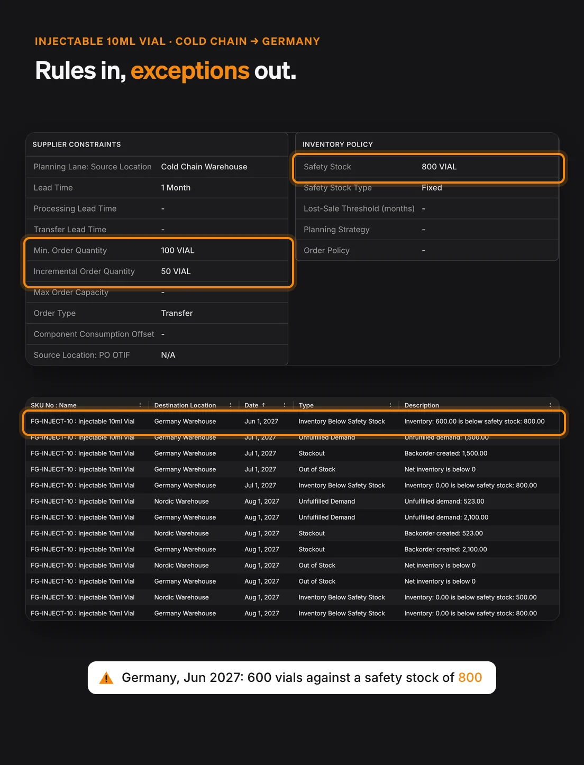Sort by the SKU No : Name header
This screenshot has height=765, width=584.
[x=53, y=405]
